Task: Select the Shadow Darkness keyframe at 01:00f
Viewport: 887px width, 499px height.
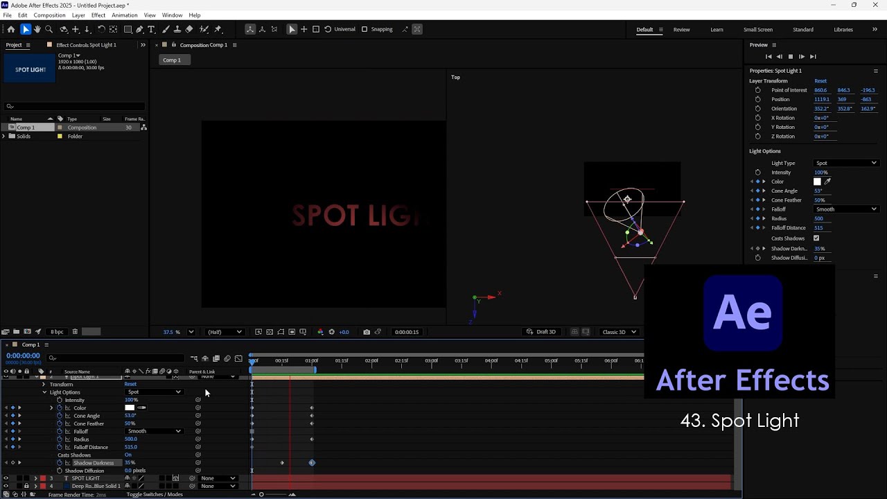Action: point(312,463)
